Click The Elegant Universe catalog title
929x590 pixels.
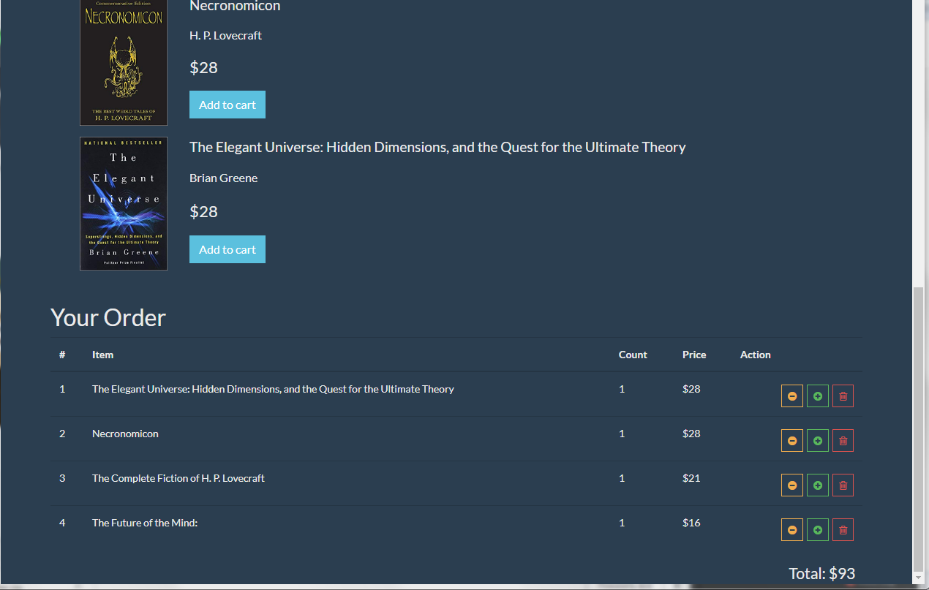coord(437,147)
